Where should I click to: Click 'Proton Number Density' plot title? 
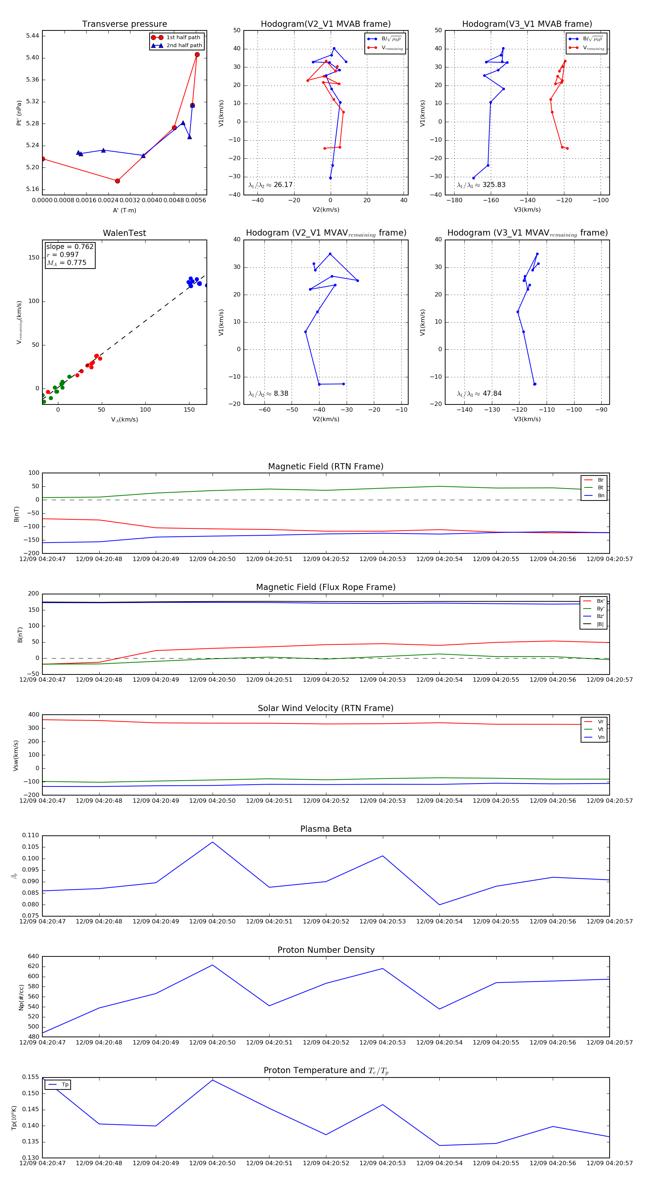click(326, 950)
